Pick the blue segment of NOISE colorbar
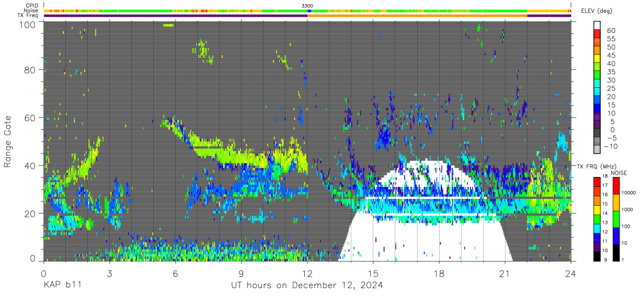 615,235
